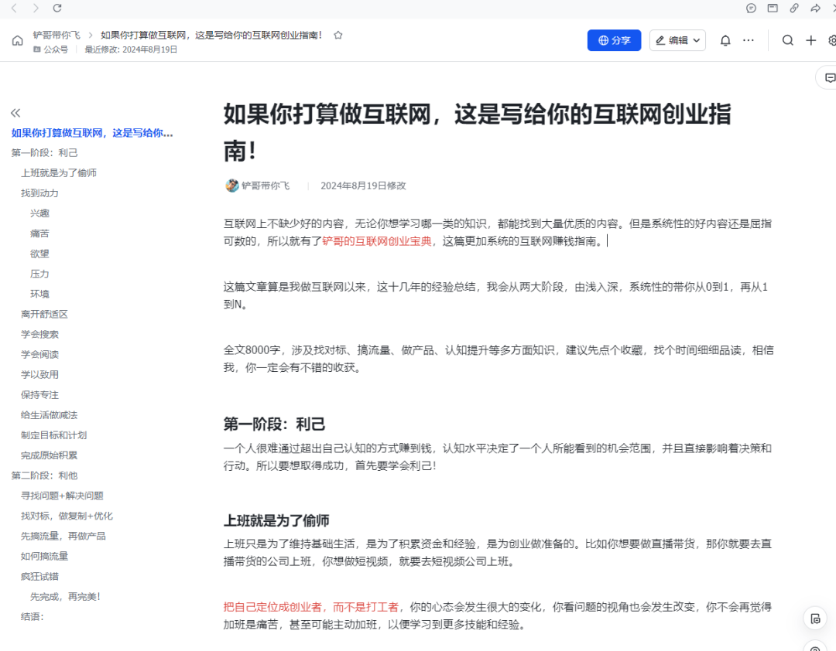Toggle the document panel icon at bottom right
The height and width of the screenshot is (651, 836).
(814, 619)
